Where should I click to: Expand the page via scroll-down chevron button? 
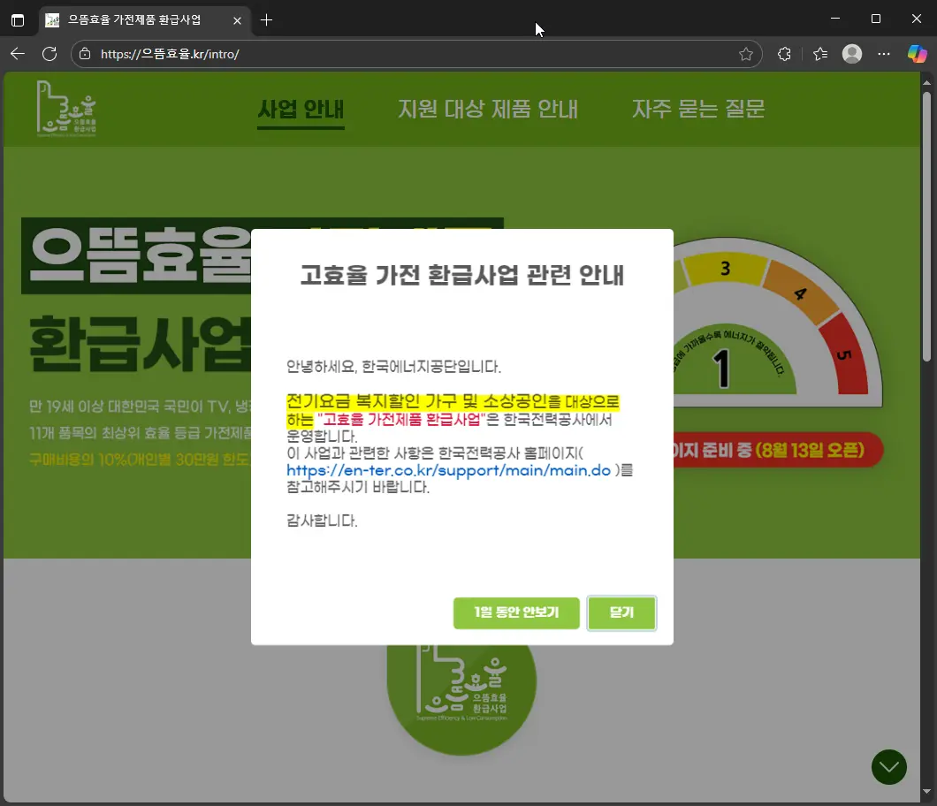point(888,767)
